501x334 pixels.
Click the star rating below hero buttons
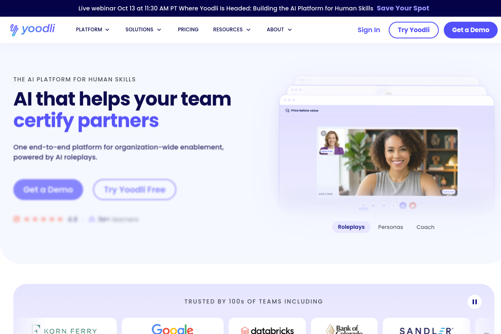(44, 219)
